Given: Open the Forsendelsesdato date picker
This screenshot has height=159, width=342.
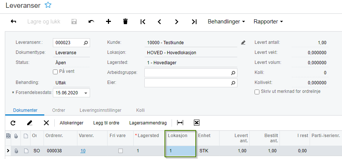Looking at the screenshot, I should point(86,93).
